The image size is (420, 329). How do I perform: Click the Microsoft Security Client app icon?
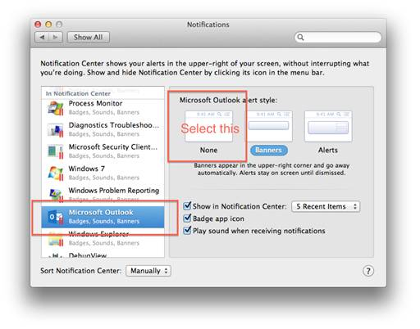click(x=56, y=151)
